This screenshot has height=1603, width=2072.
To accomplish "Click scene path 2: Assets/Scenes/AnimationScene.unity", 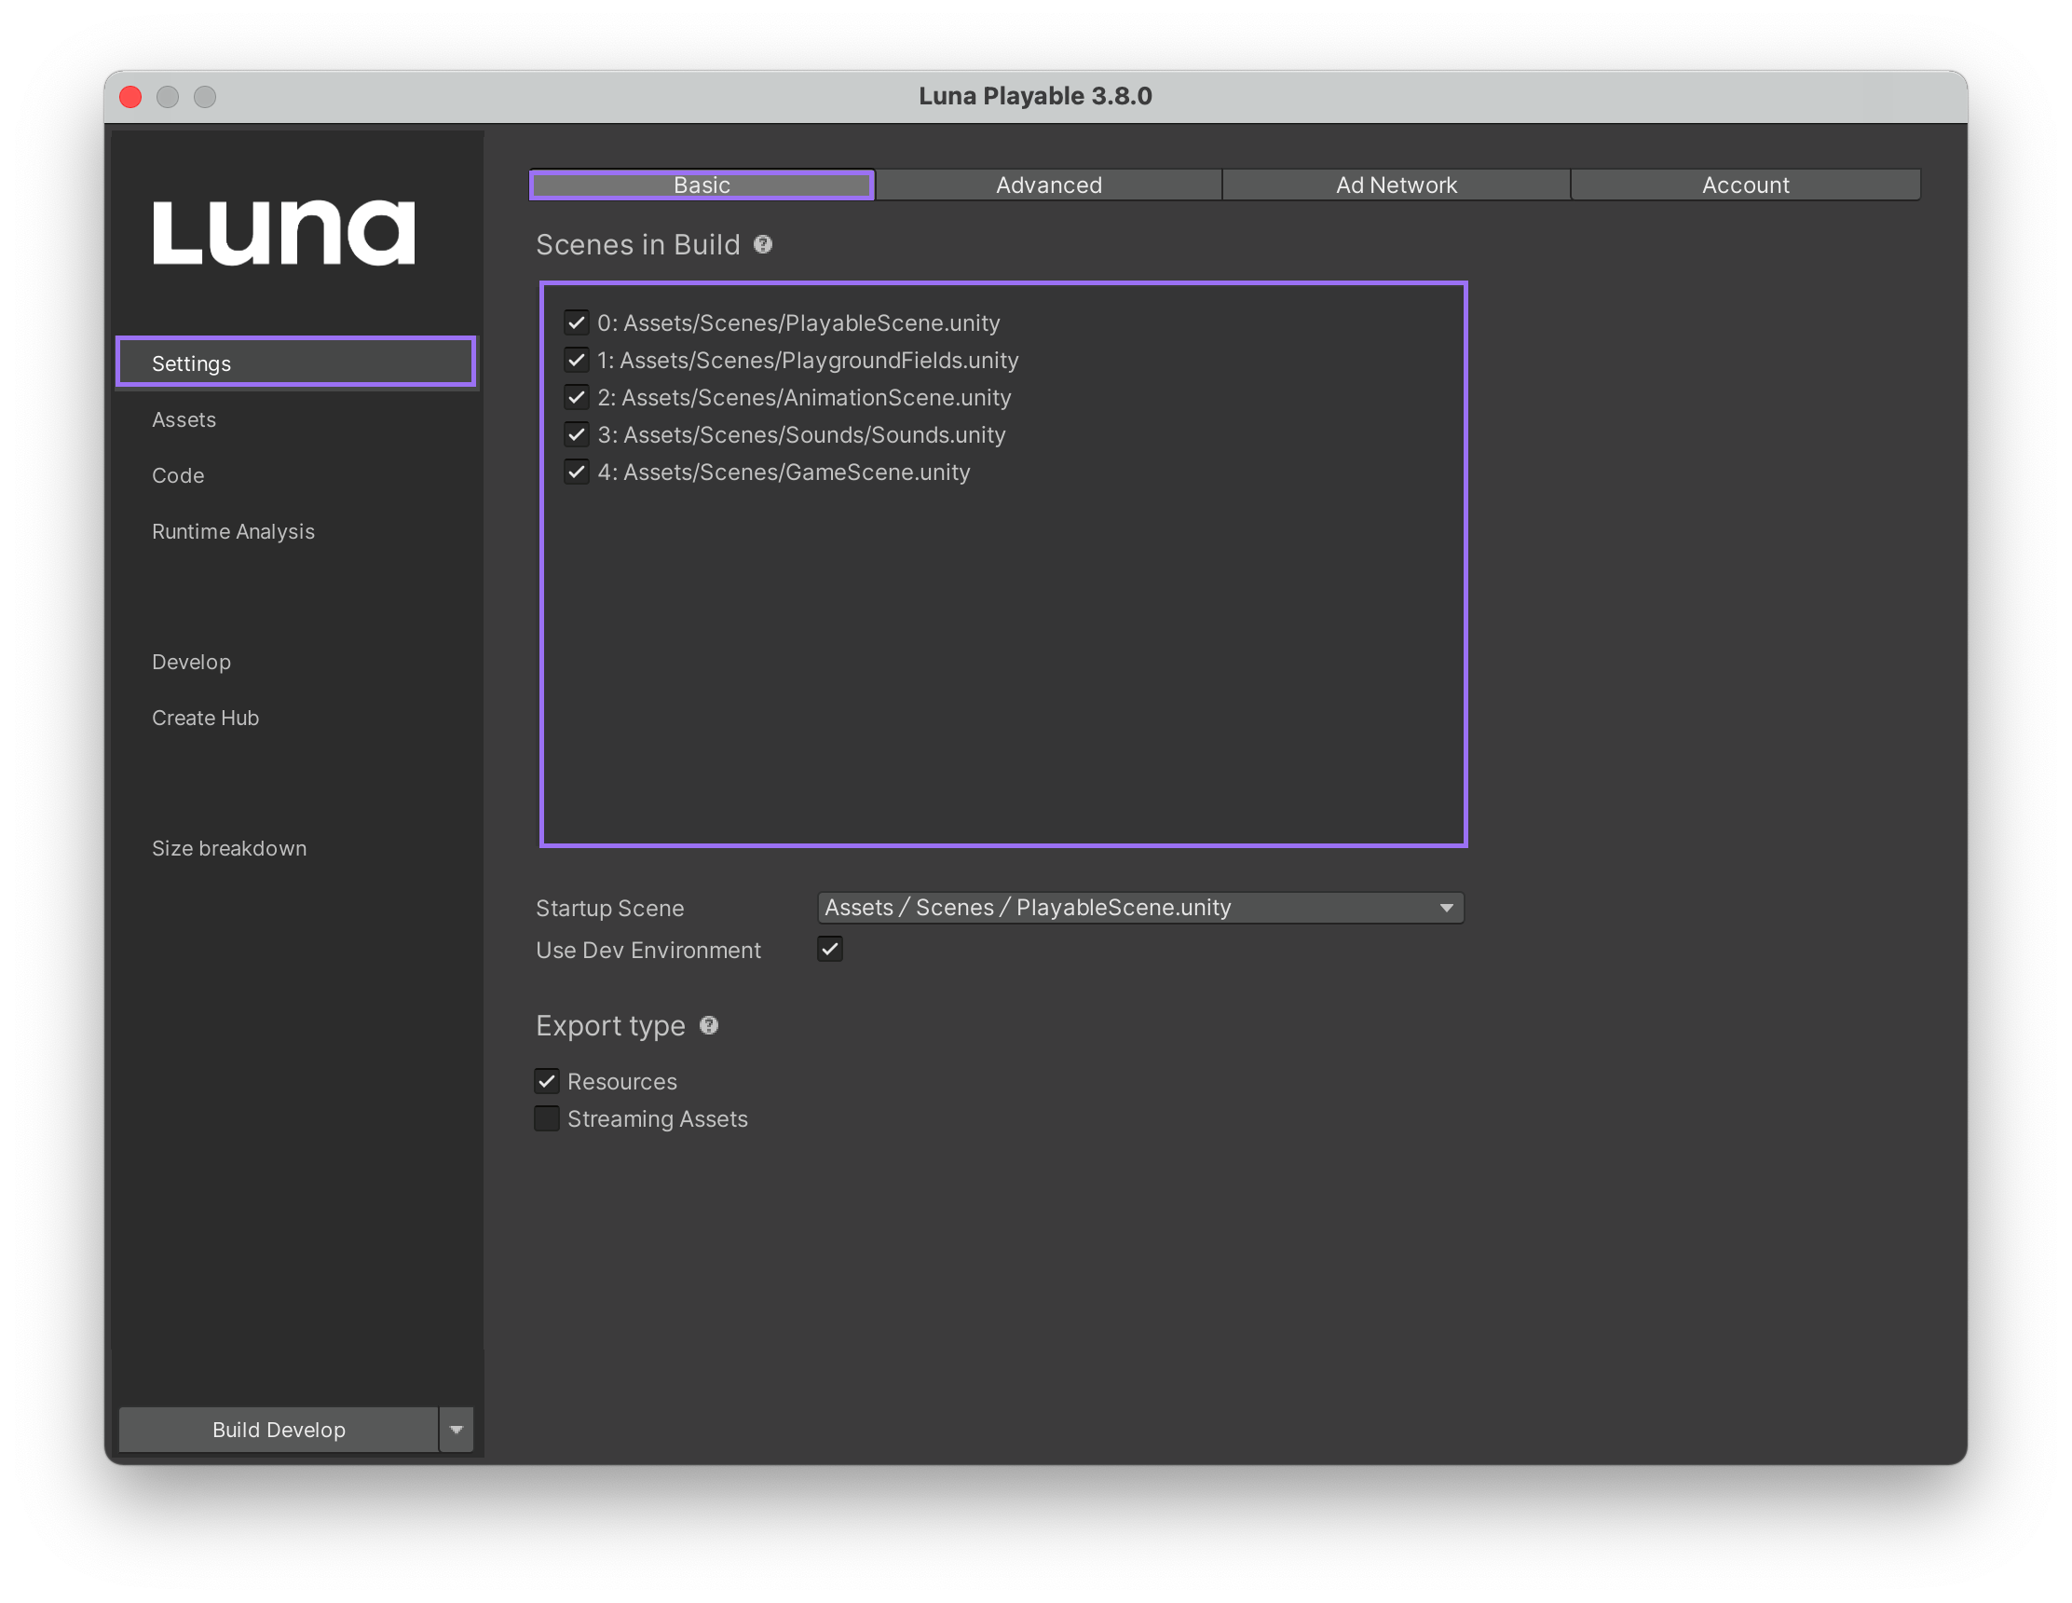I will (x=805, y=397).
